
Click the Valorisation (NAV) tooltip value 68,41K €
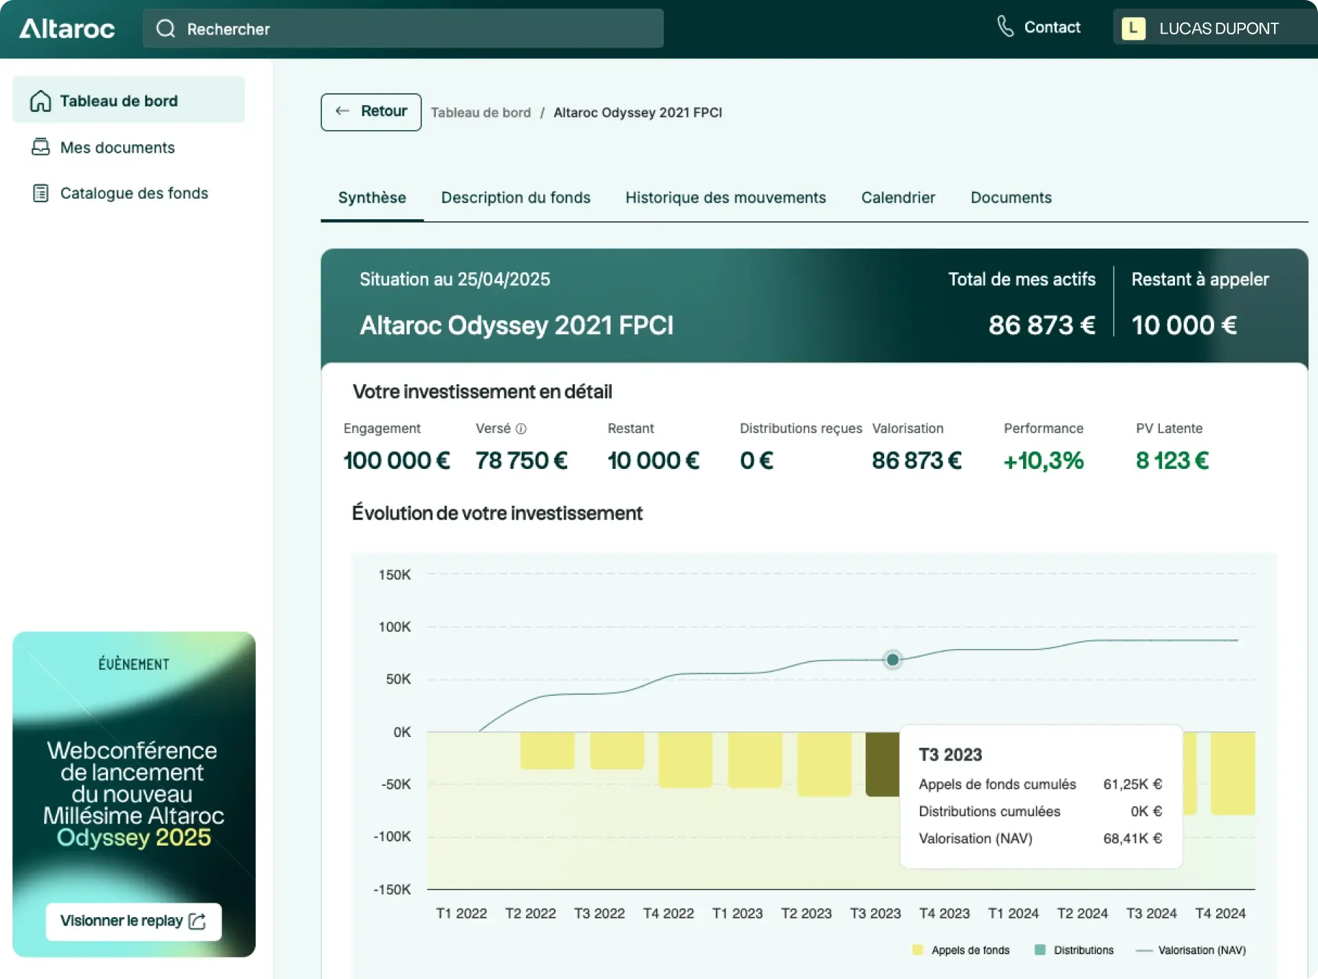1132,838
